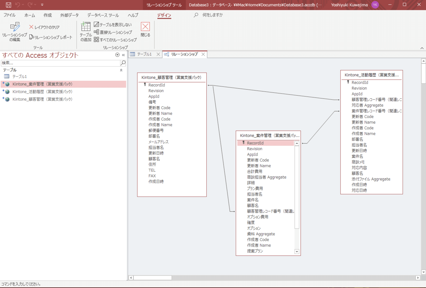The height and width of the screenshot is (288, 426).
Task: Select Kintone_案件管理 in navigation pane
Action: tap(63, 84)
